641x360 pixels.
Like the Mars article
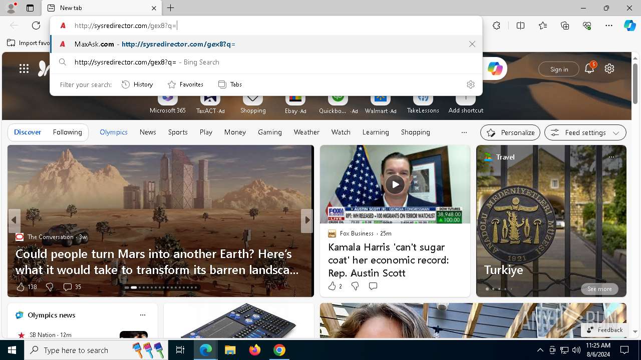[x=27, y=287]
